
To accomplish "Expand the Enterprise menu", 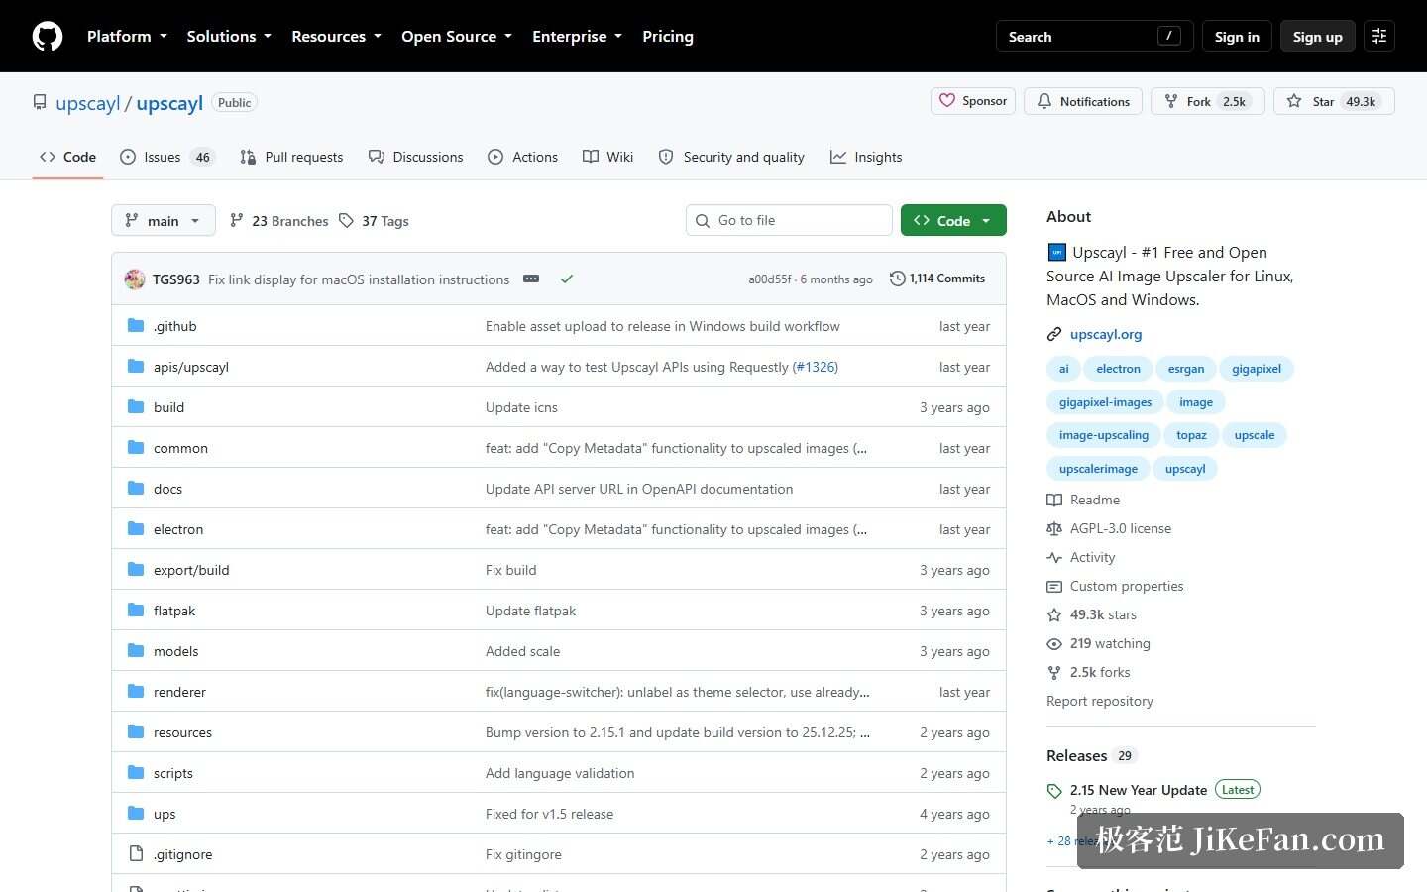I will click(577, 36).
